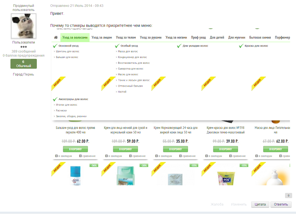
Task: Click the Ответить reply button
Action: (281, 204)
